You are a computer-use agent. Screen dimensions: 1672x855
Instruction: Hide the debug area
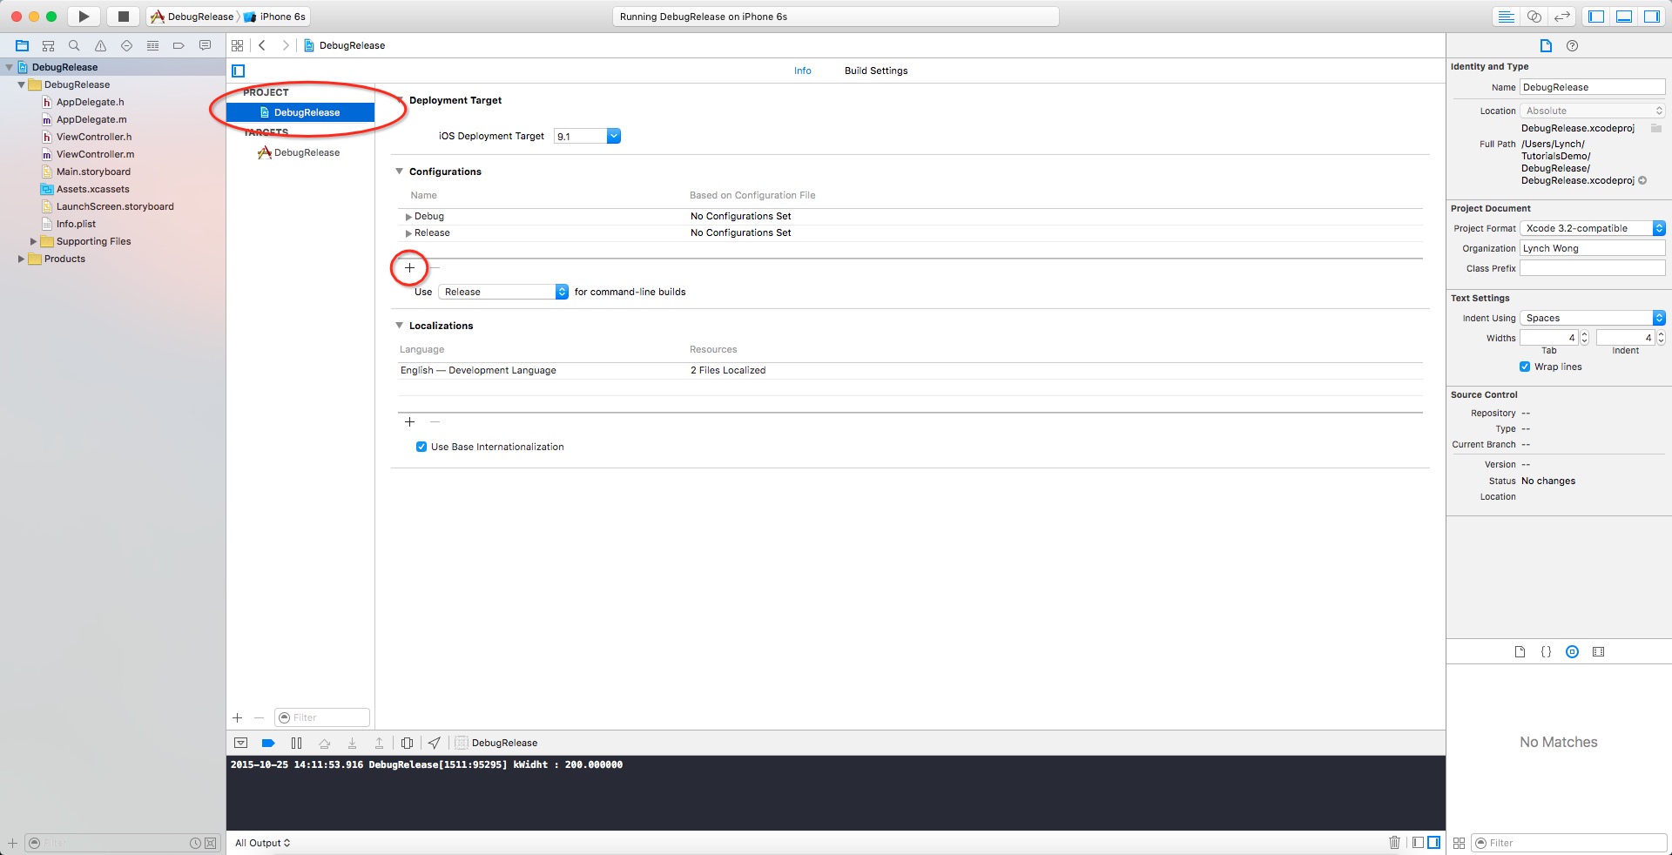241,743
